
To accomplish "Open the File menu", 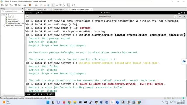I will point(3,5).
